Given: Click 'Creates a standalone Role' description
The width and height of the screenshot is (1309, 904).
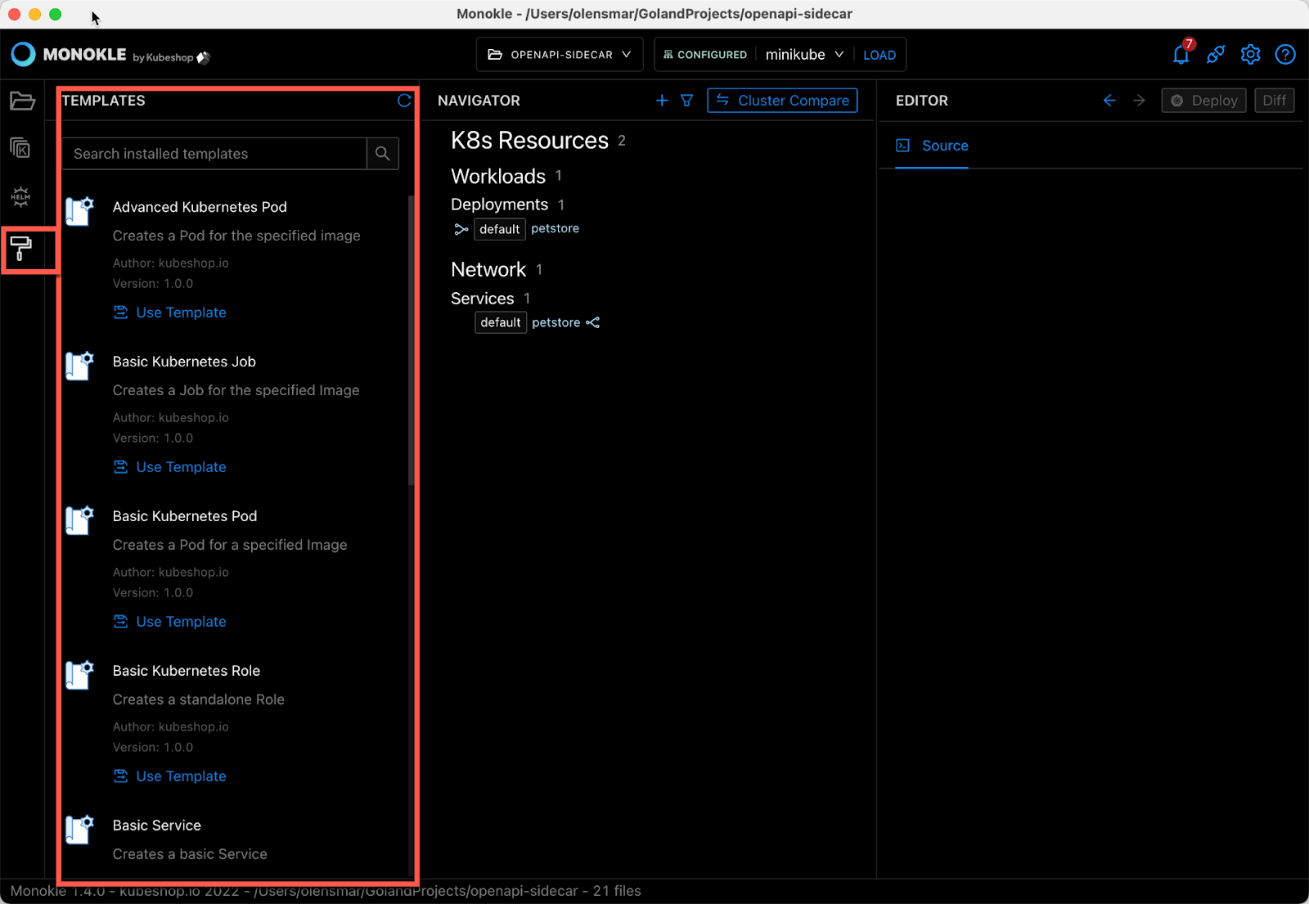Looking at the screenshot, I should [199, 699].
